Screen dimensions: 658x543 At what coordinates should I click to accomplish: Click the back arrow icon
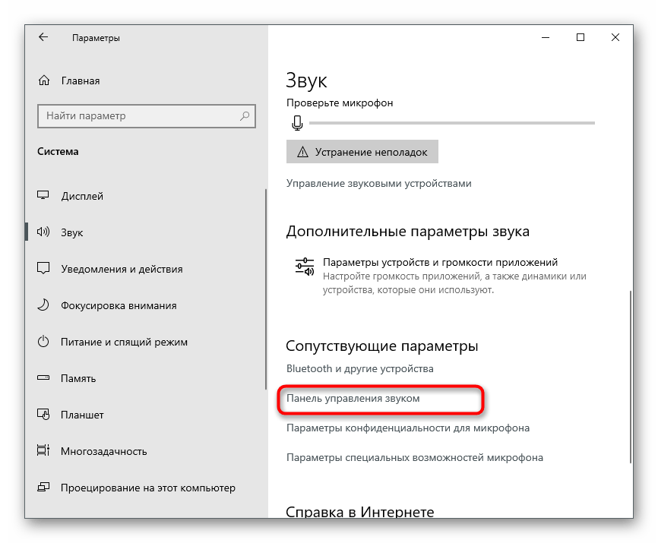43,37
